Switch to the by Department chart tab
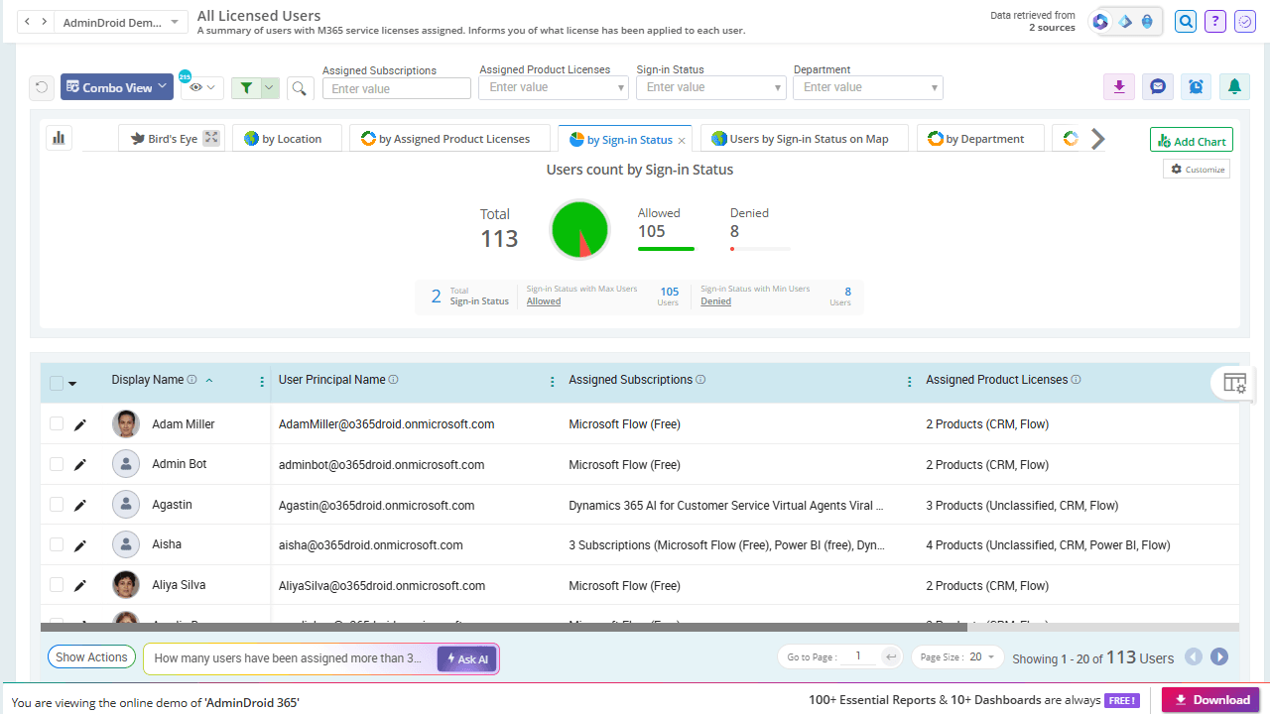 pyautogui.click(x=980, y=138)
